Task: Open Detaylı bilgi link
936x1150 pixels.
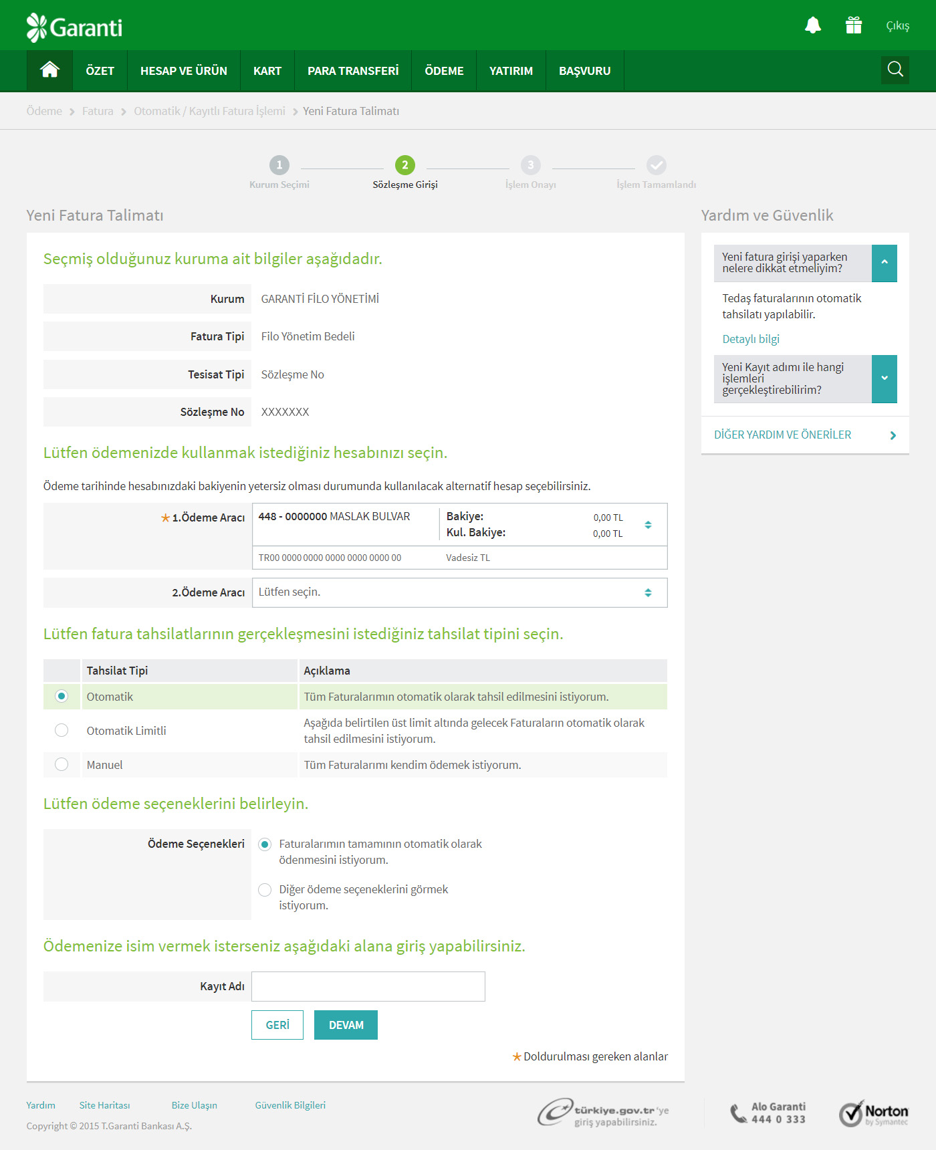Action: point(751,339)
